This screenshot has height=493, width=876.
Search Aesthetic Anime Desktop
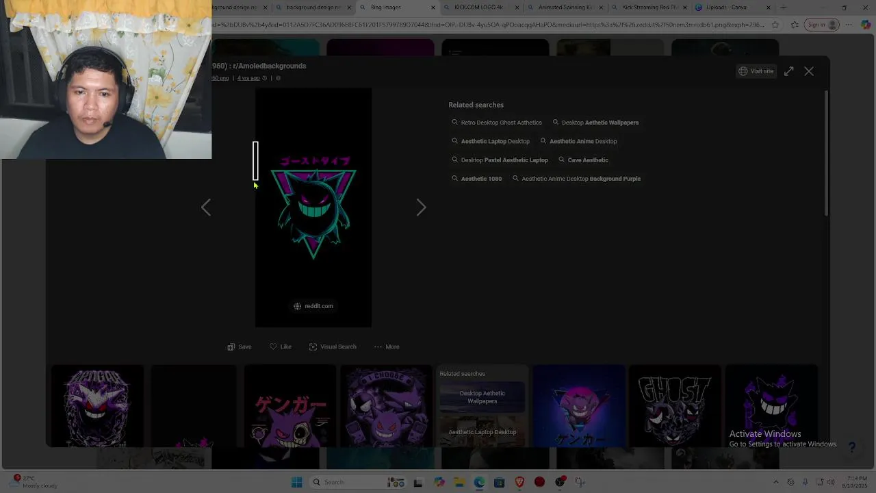pos(579,141)
